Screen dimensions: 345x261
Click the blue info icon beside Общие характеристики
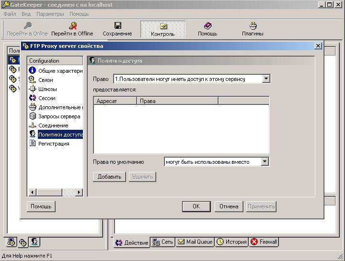[33, 70]
